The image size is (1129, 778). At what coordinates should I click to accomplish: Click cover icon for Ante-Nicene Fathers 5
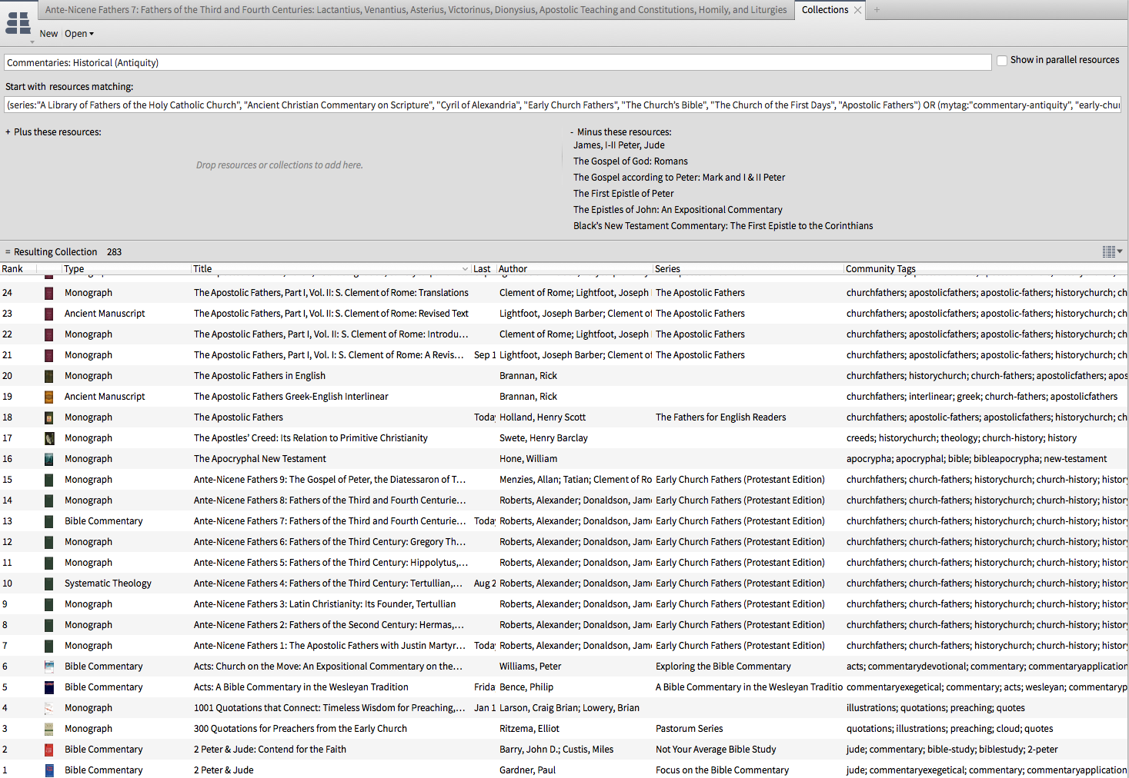[x=49, y=563]
